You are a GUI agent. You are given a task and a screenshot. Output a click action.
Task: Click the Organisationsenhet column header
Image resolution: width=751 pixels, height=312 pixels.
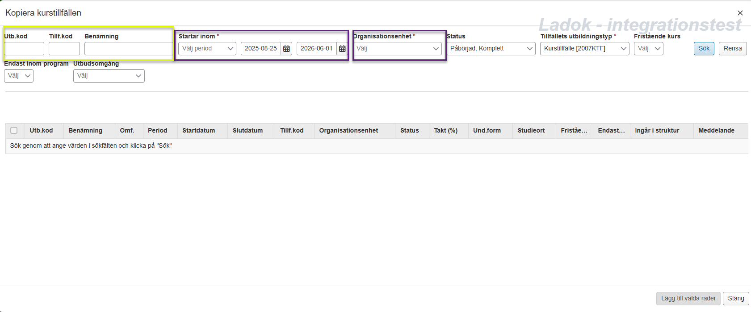348,130
